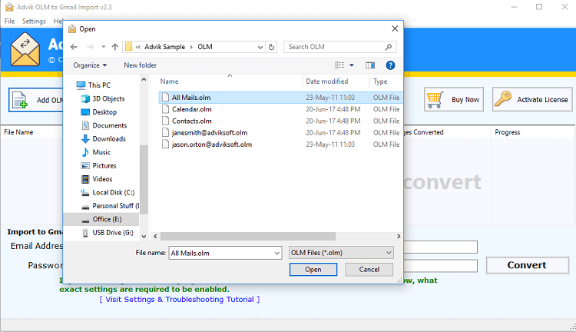Click the Search OLM field

point(336,47)
